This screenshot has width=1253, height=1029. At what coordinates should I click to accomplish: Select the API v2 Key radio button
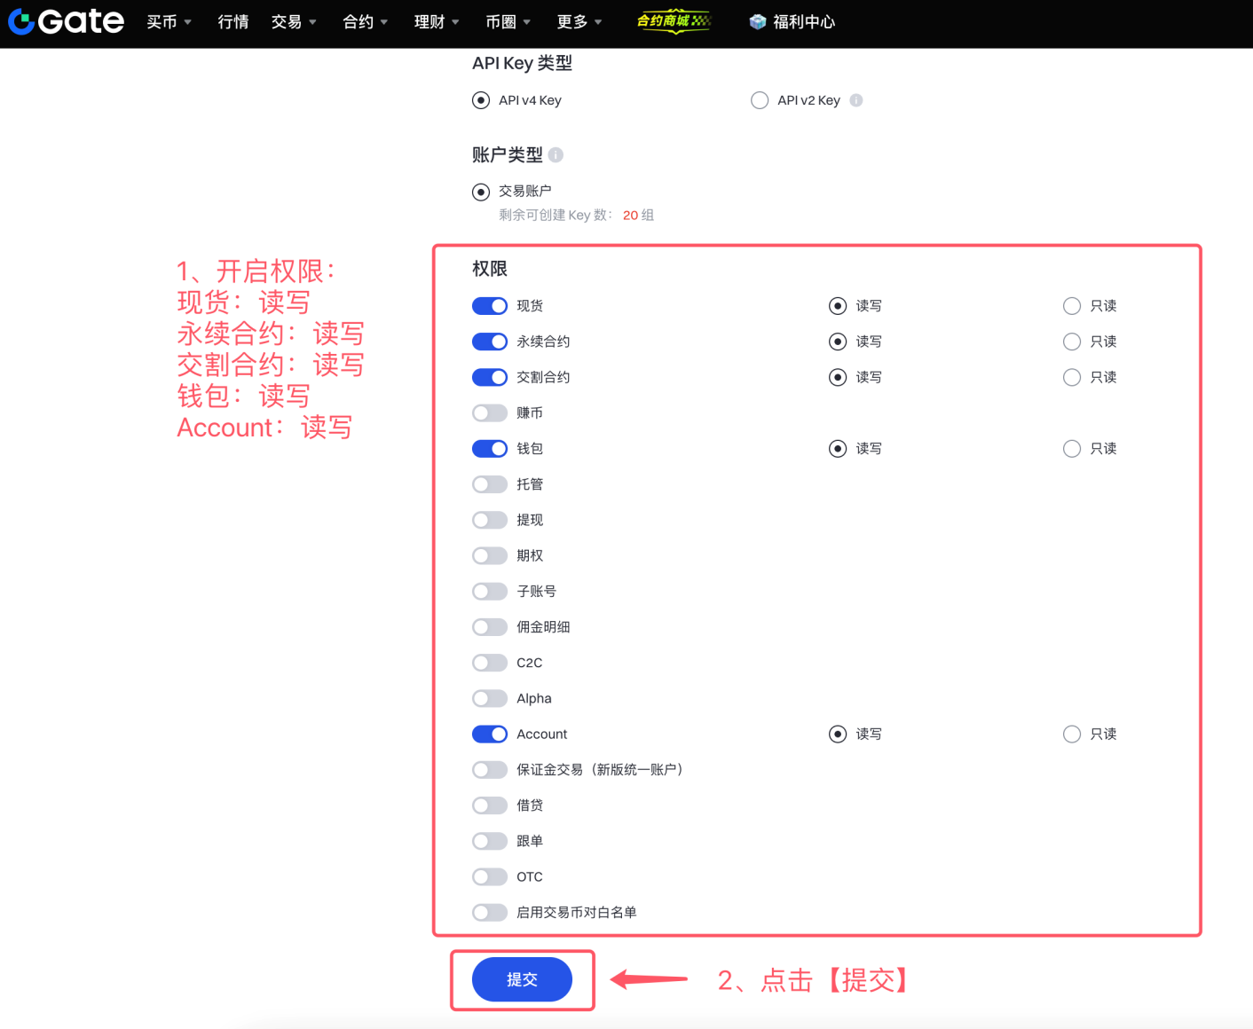760,100
